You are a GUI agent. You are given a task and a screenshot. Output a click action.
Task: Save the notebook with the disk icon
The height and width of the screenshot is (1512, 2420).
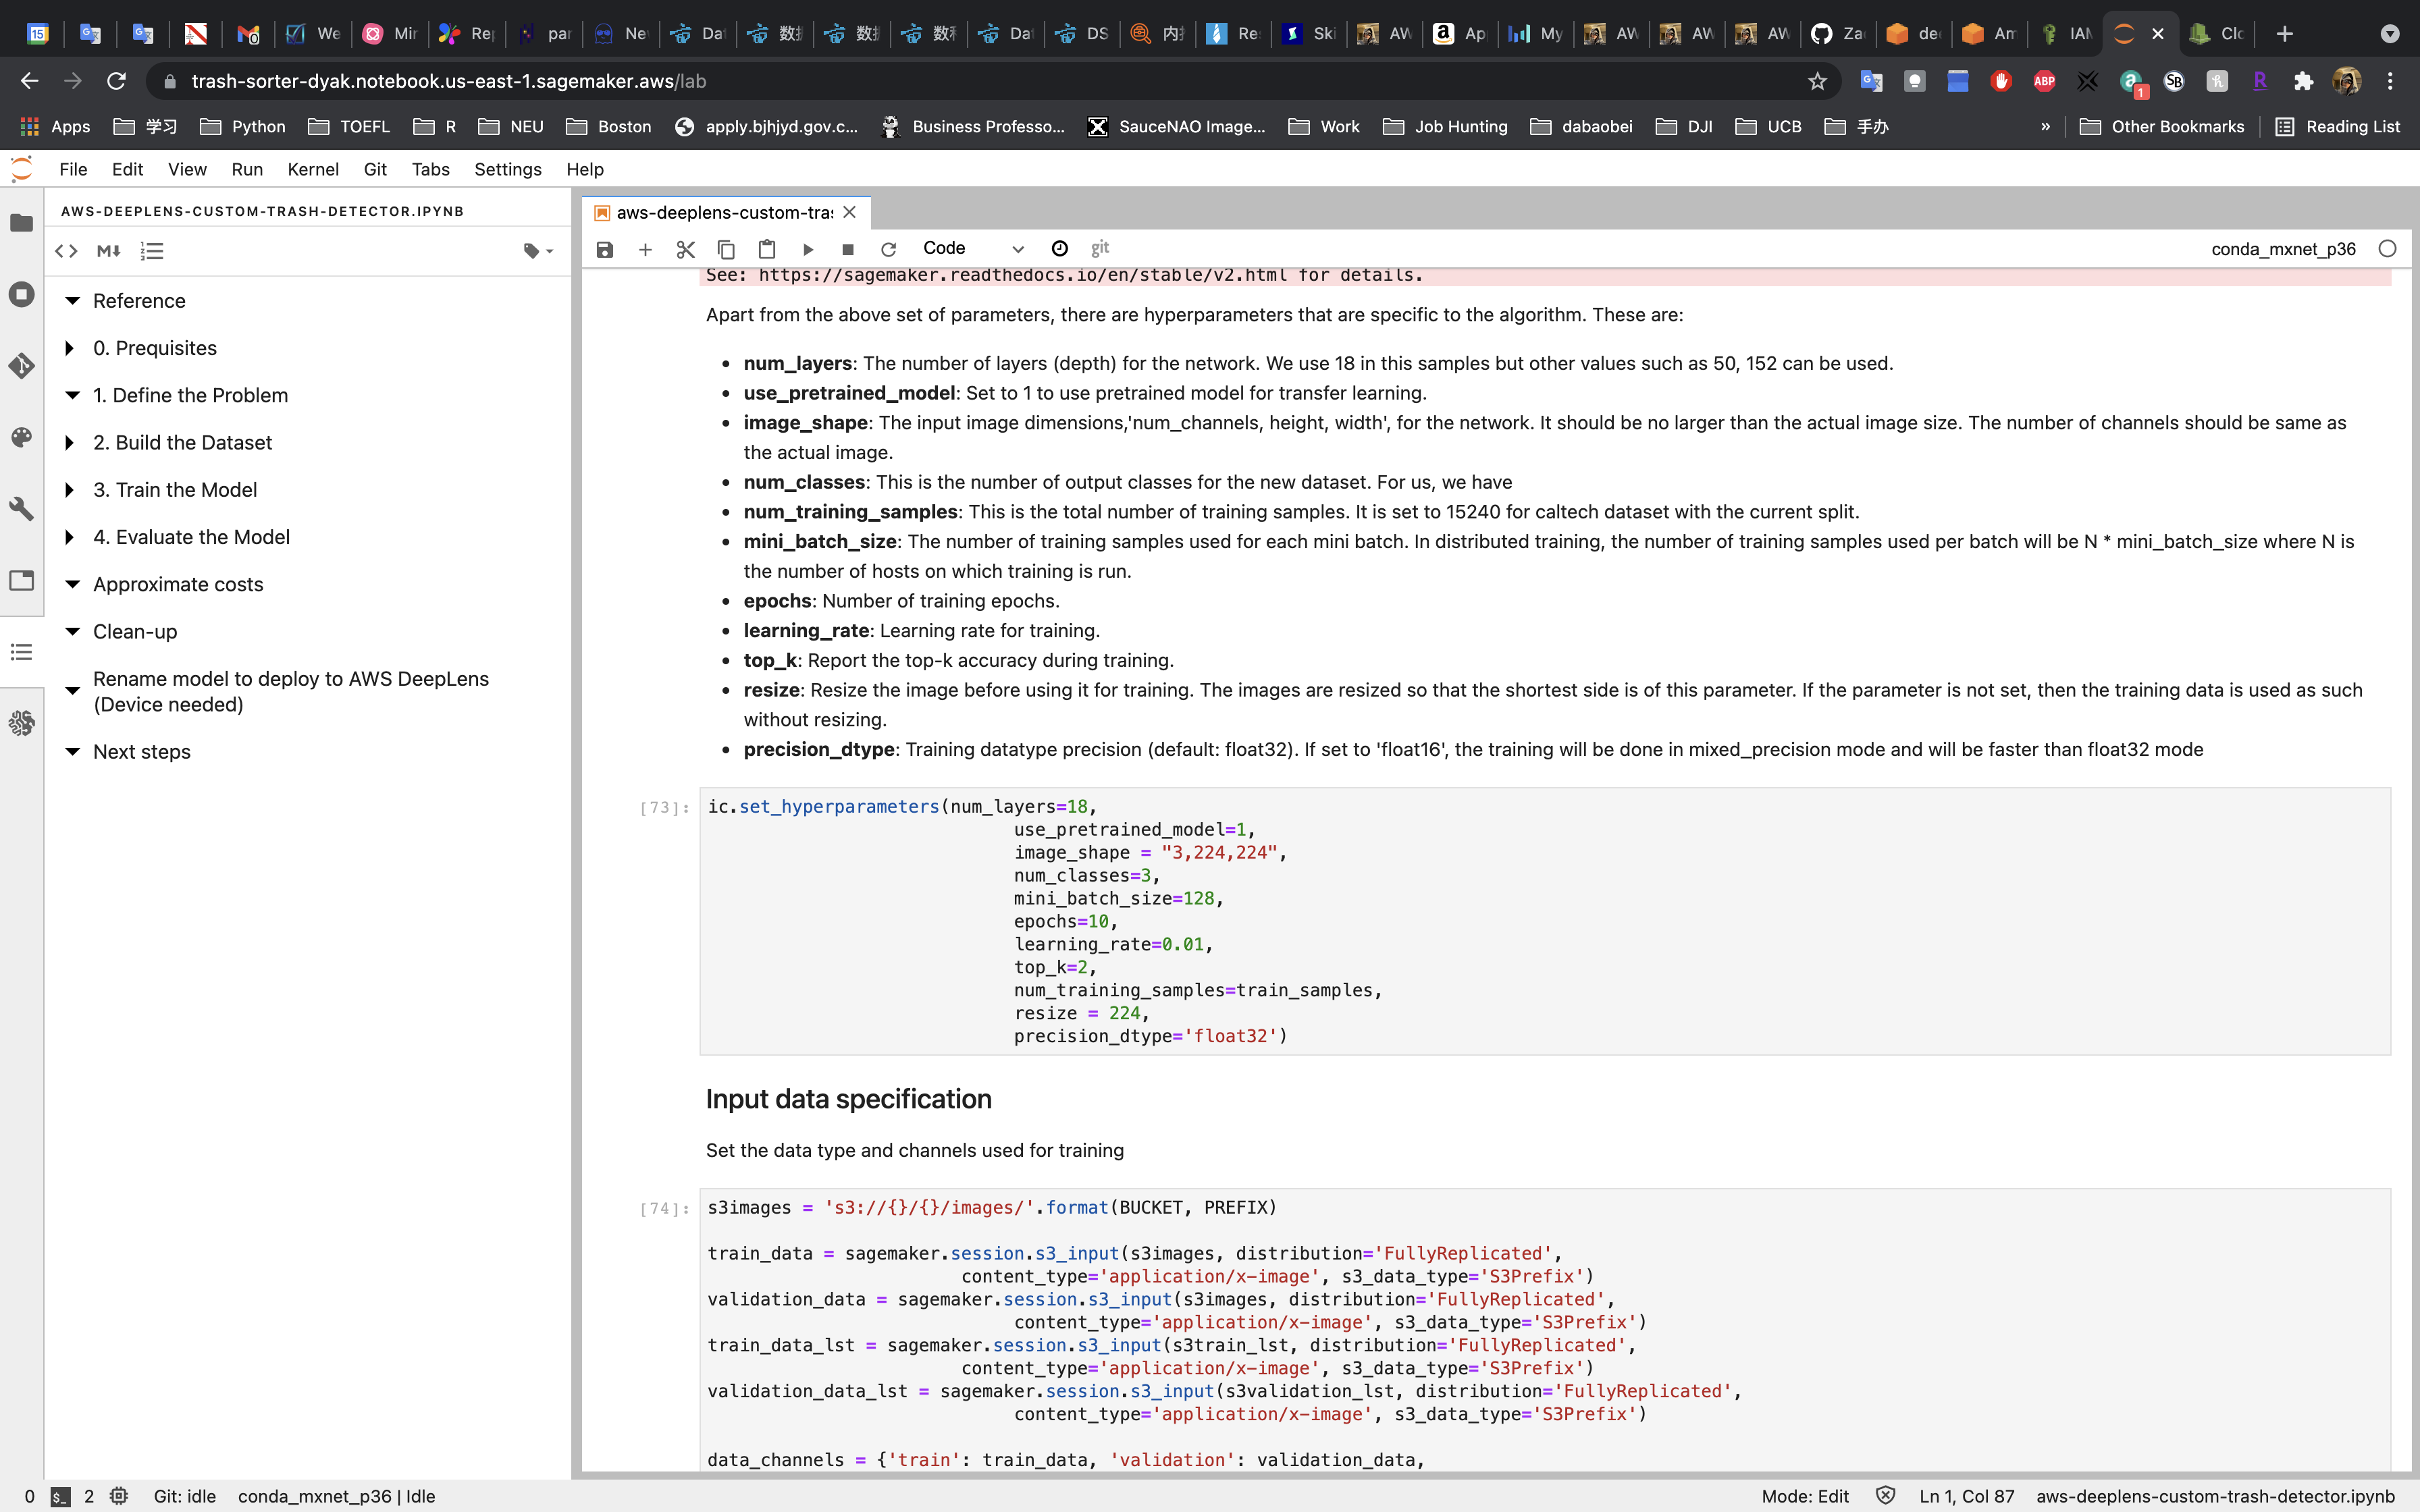(x=604, y=249)
